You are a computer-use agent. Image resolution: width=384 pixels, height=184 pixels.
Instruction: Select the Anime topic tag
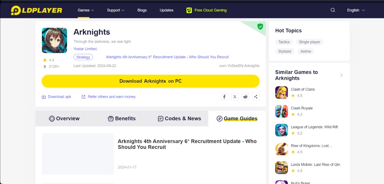pyautogui.click(x=306, y=51)
